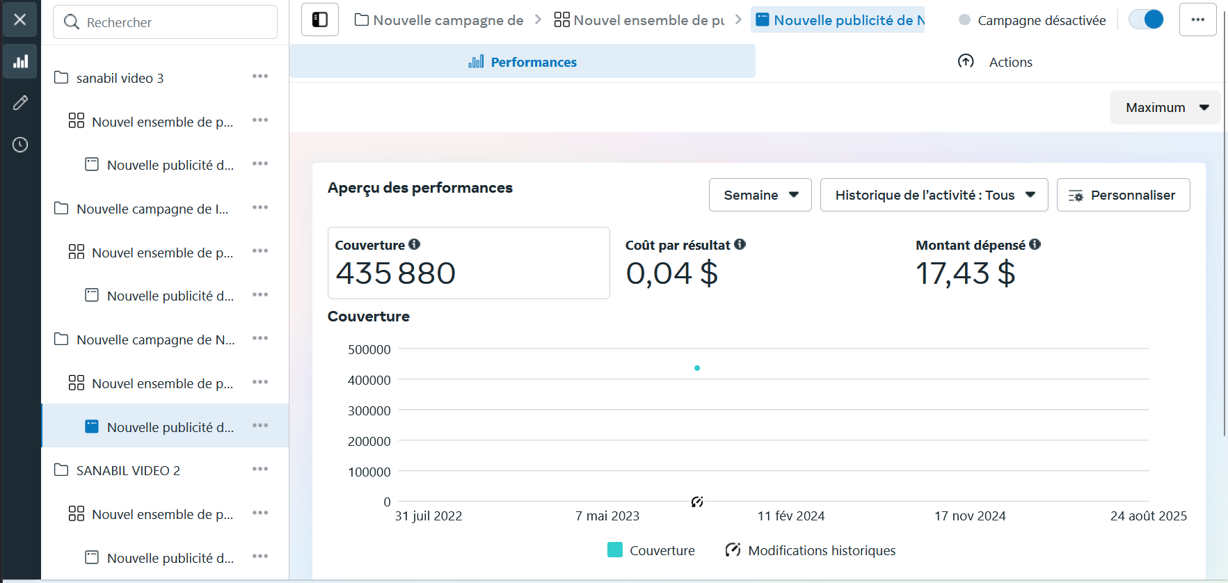Open the top-right three-dot menu button
The height and width of the screenshot is (583, 1228).
point(1197,19)
